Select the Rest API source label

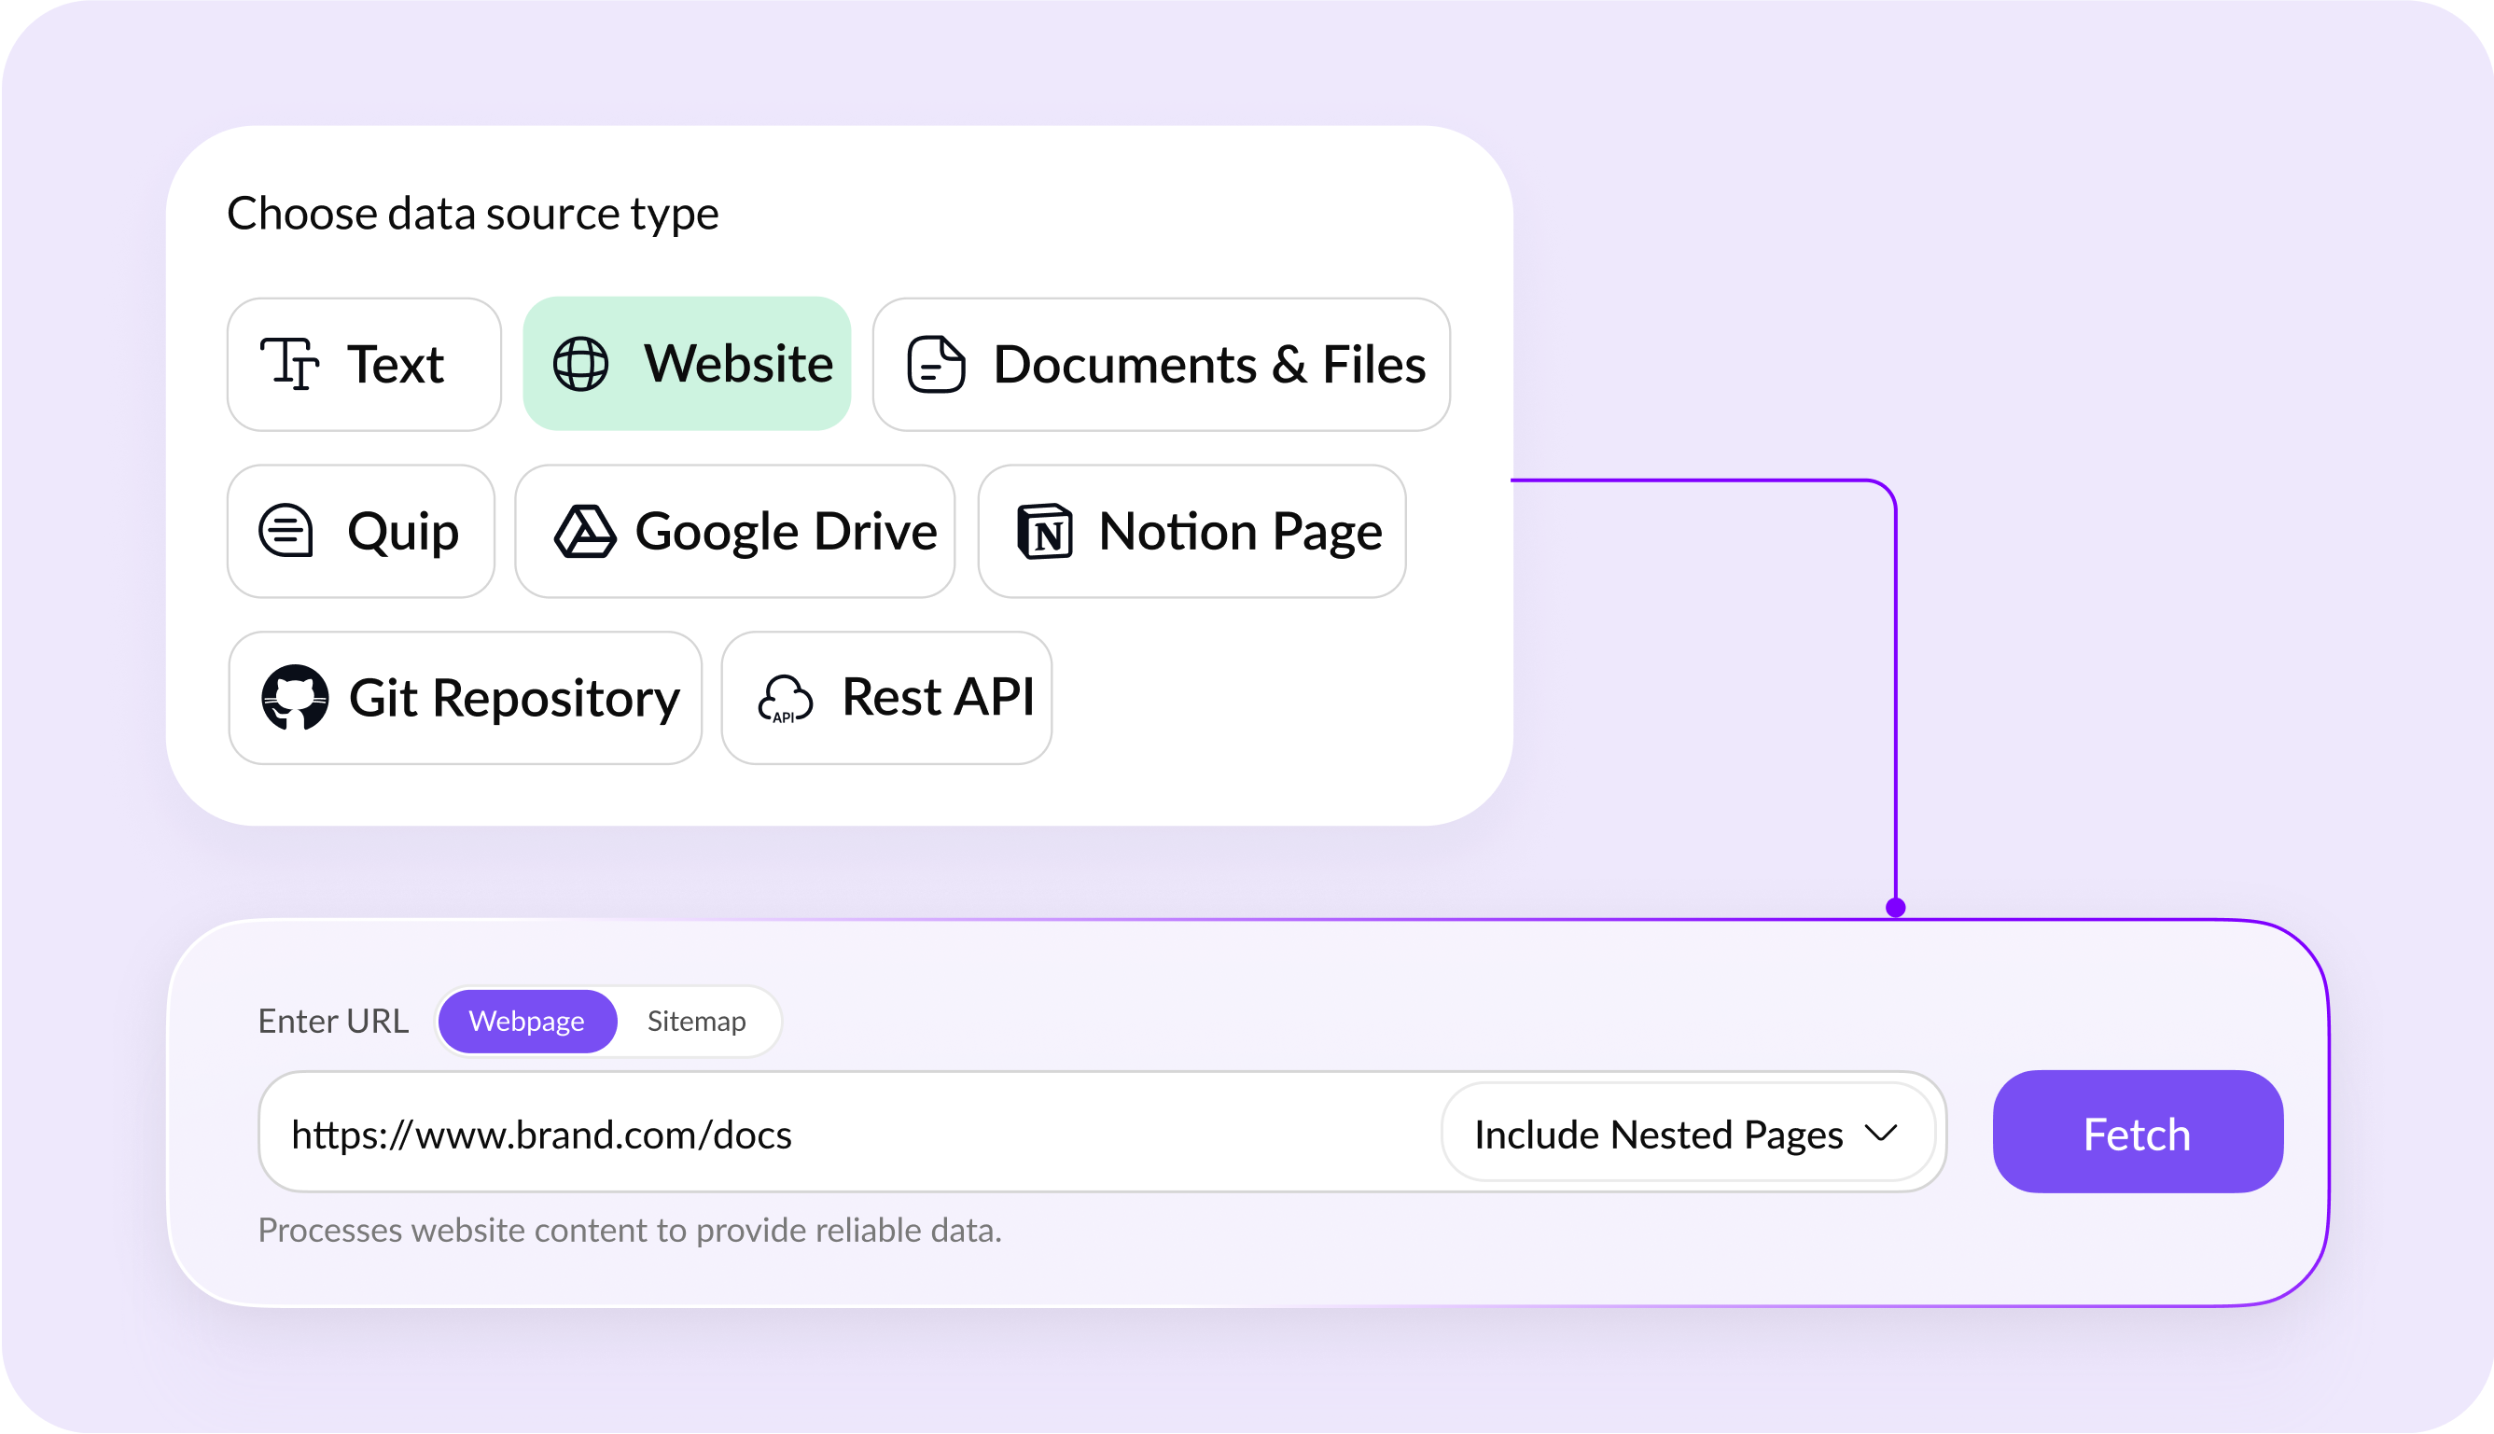(938, 697)
